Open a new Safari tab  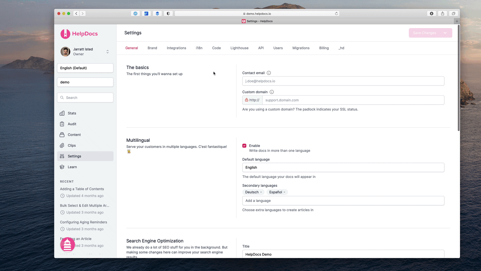tap(457, 21)
